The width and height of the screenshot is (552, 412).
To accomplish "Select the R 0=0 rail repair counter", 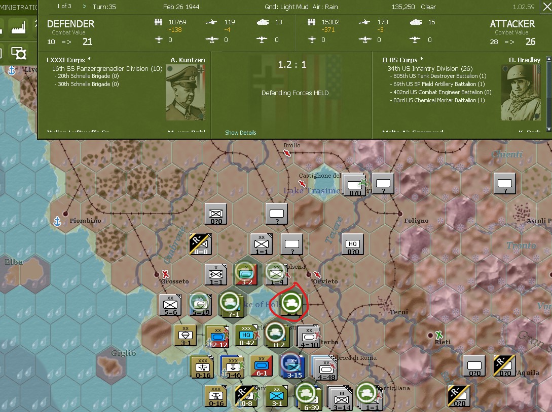I will point(200,243).
